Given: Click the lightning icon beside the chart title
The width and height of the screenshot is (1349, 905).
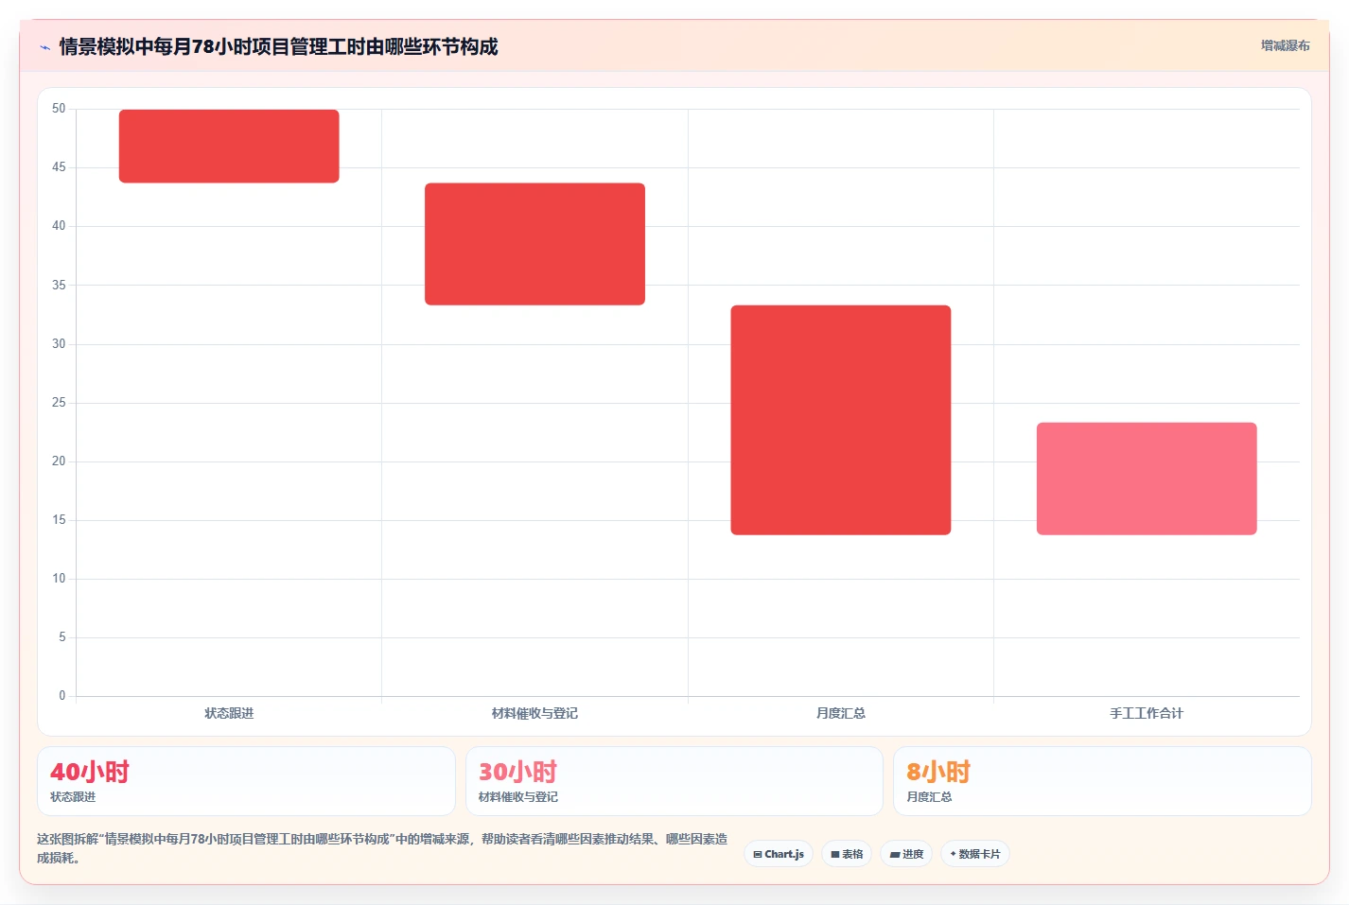Looking at the screenshot, I should point(44,47).
